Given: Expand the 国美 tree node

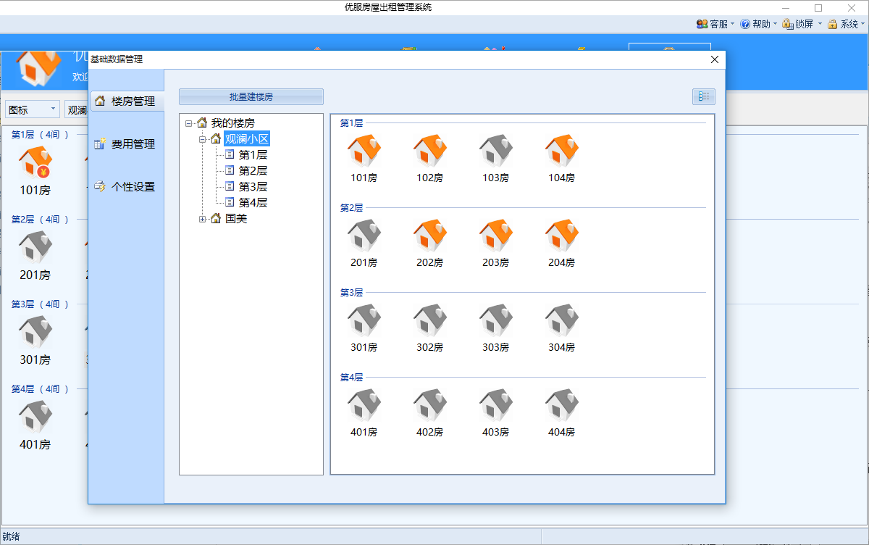Looking at the screenshot, I should click(x=203, y=219).
